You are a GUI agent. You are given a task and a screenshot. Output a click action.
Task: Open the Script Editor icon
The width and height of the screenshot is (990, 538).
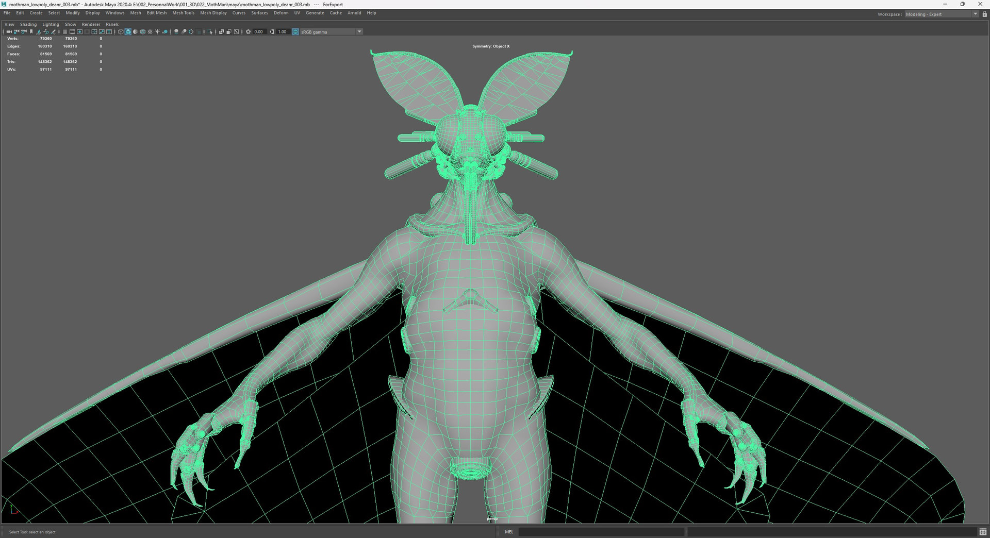click(983, 532)
